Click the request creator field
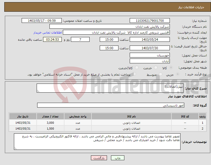211x165 pixels. tap(116, 32)
